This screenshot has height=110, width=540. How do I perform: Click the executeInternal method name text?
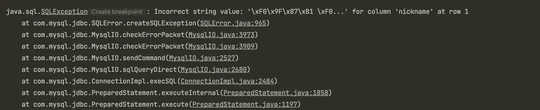190,93
